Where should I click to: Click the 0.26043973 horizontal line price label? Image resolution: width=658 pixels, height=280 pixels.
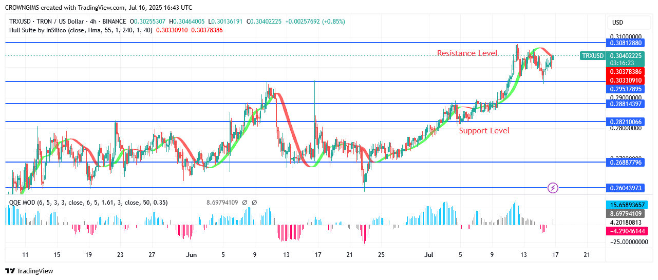pos(625,188)
